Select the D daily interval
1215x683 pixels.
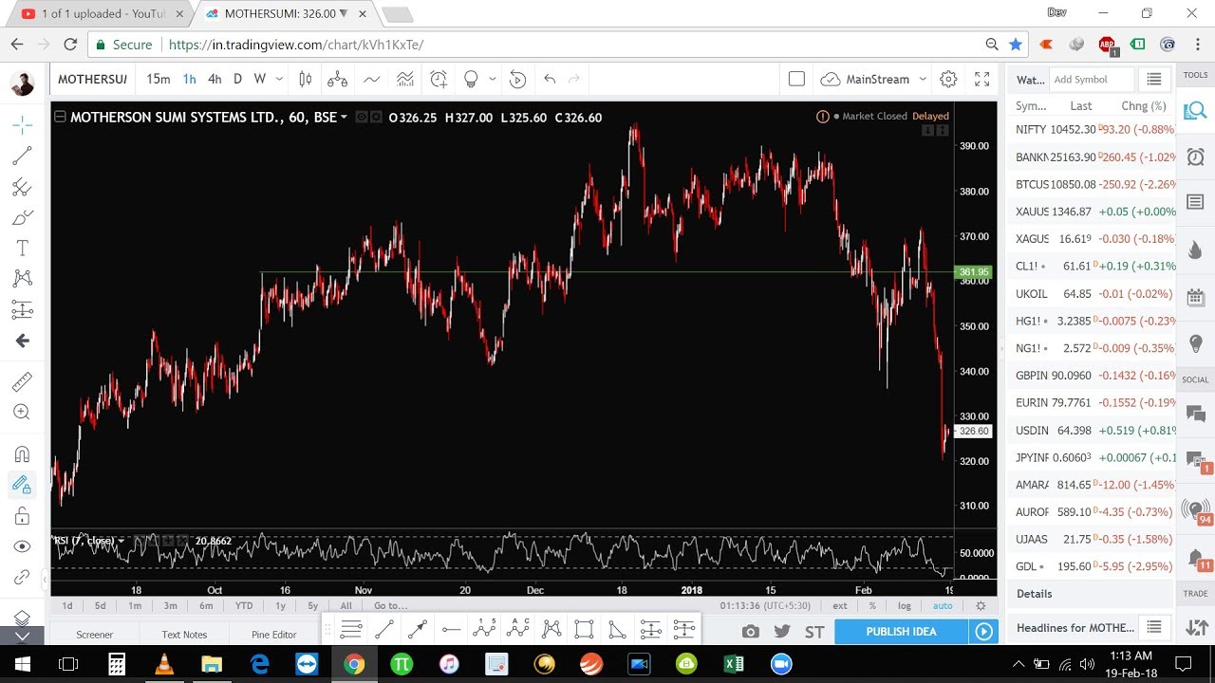pyautogui.click(x=237, y=80)
